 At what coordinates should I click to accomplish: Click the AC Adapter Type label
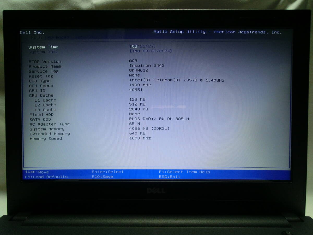(x=50, y=124)
